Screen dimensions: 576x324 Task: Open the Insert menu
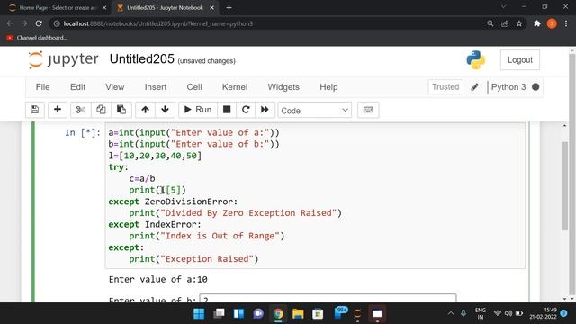tap(156, 87)
